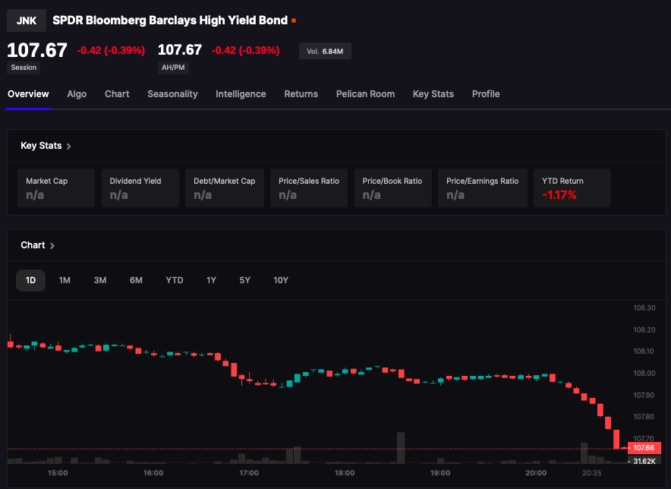Click the 107.67 after-hours price above AH/PM
This screenshot has width=671, height=489.
click(180, 50)
